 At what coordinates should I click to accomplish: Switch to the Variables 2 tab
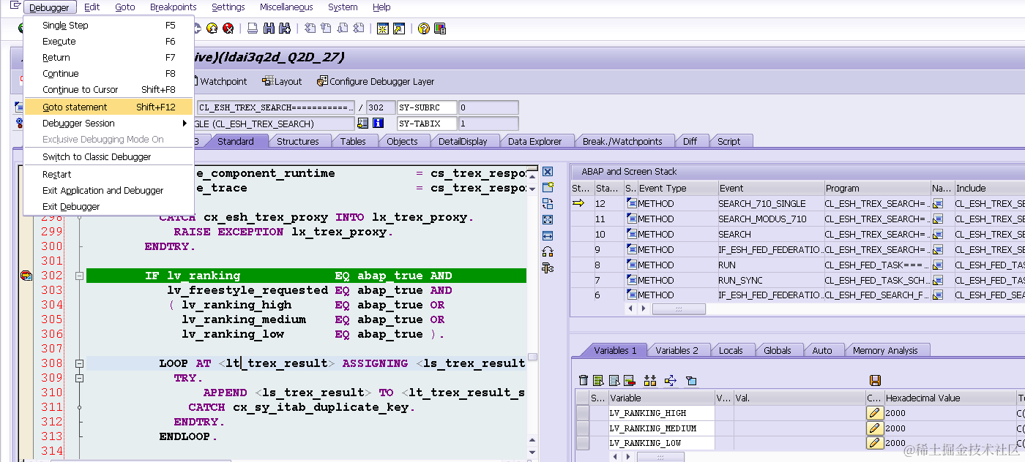coord(676,350)
